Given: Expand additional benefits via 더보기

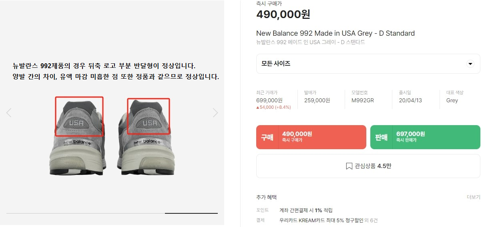Looking at the screenshot, I should coord(473,197).
